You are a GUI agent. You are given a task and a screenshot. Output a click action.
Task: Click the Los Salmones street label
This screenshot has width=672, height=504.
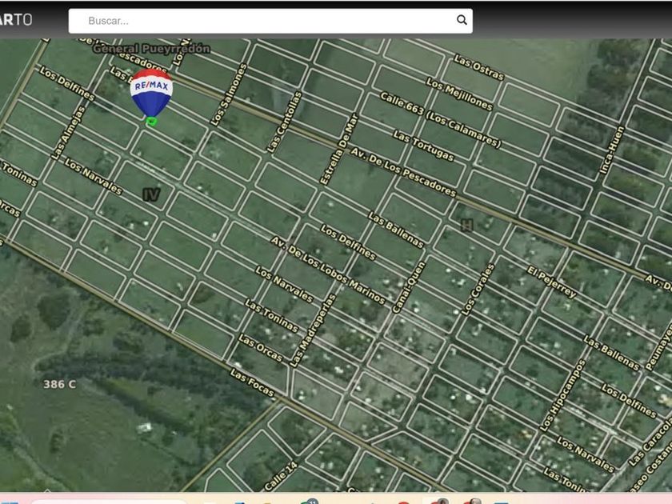pos(229,94)
